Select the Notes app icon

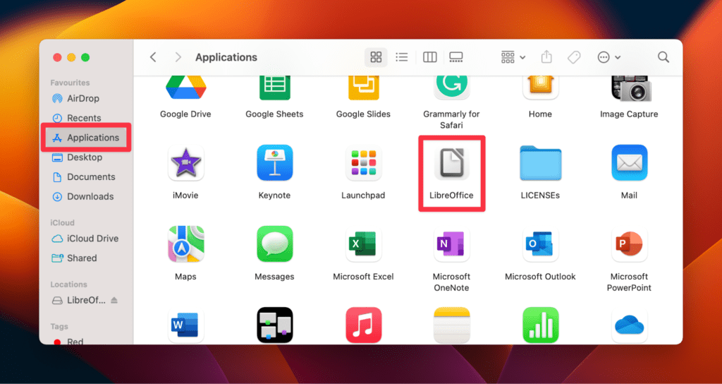451,325
